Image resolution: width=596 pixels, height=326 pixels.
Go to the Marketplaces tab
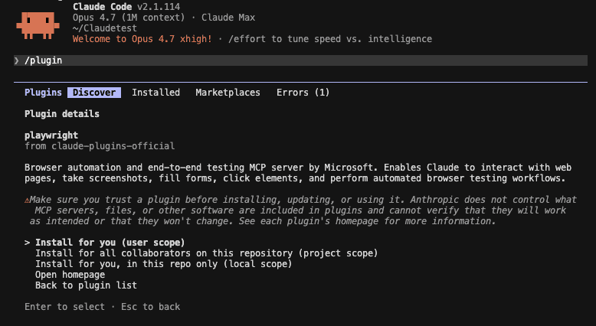228,93
